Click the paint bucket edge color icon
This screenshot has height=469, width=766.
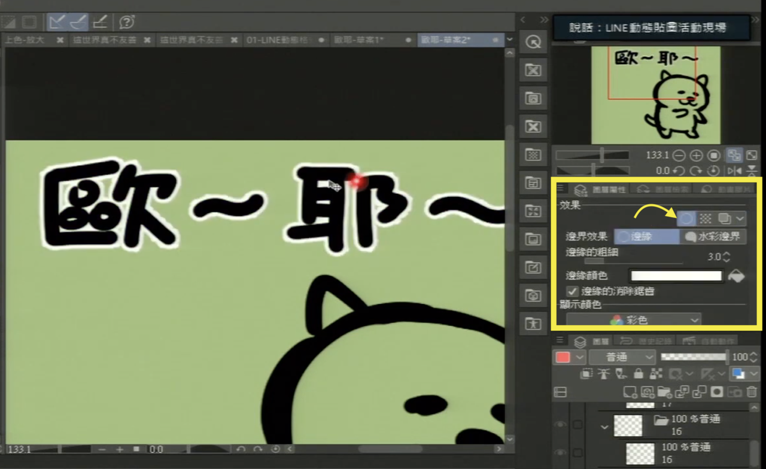tap(736, 276)
